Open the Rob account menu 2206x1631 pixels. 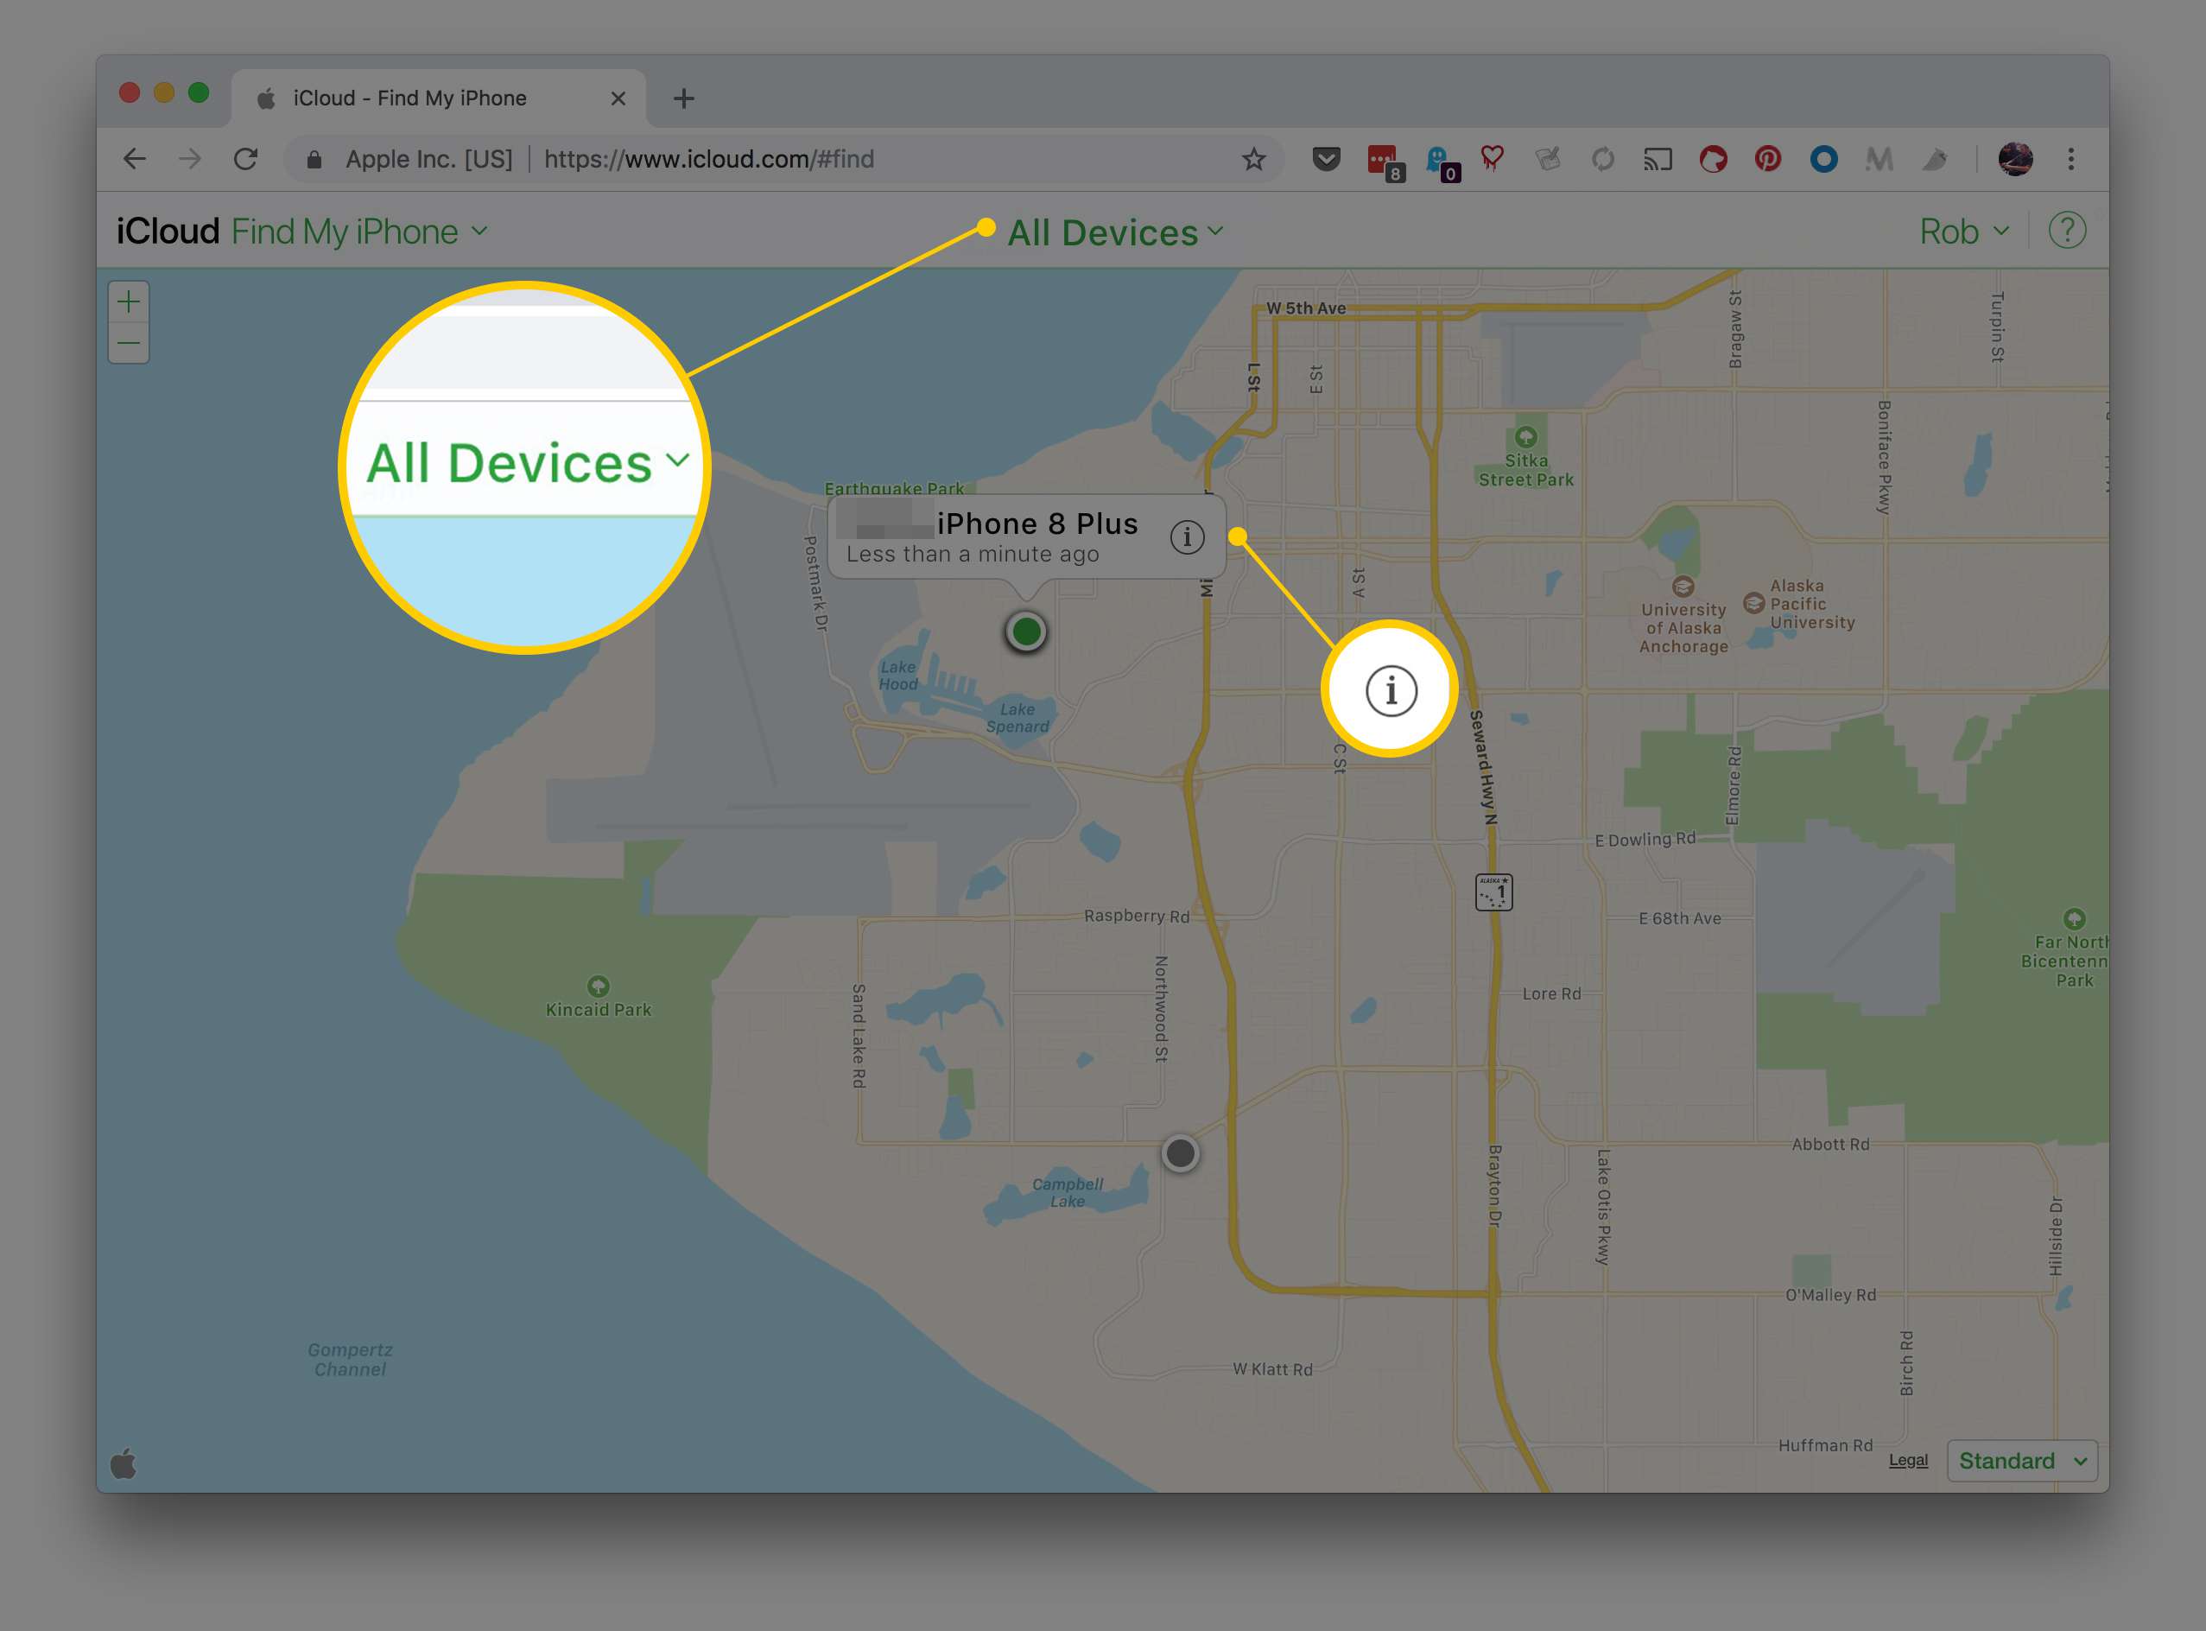click(1963, 231)
